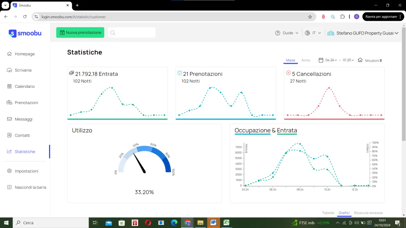
Task: Expand the Stefano GUFO Property Gusai menu
Action: (363, 33)
